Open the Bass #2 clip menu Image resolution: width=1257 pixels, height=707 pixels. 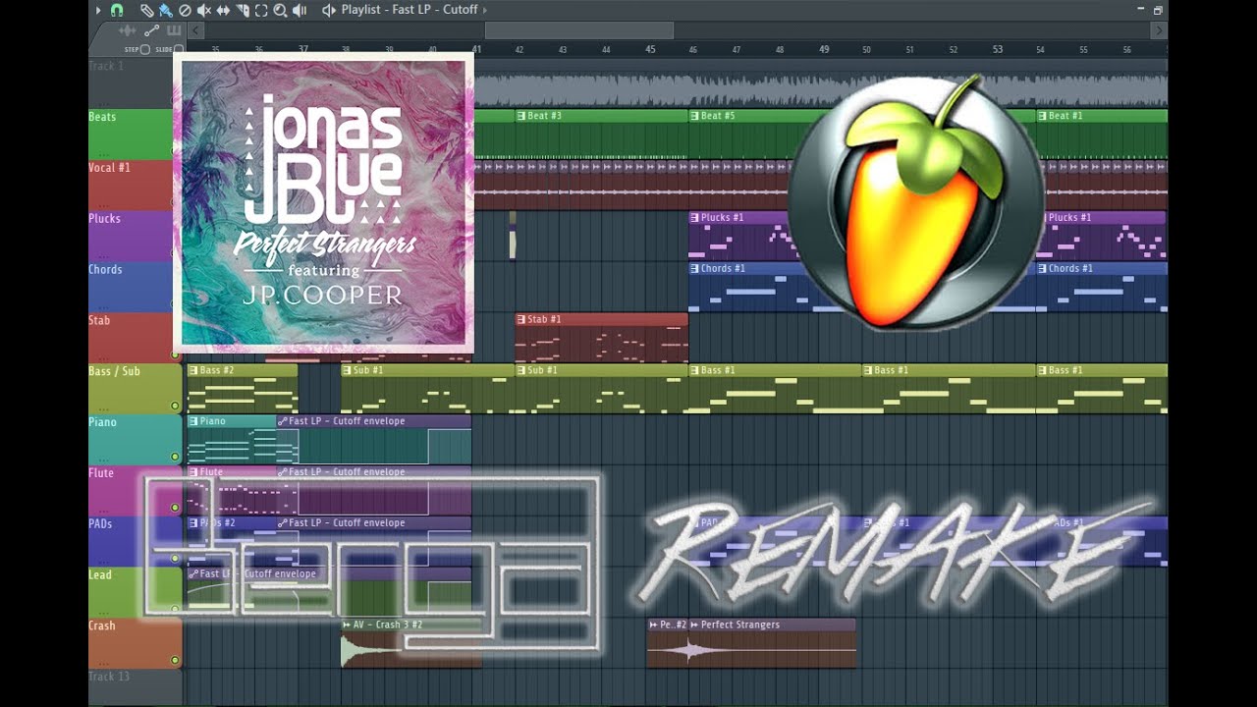click(x=193, y=370)
